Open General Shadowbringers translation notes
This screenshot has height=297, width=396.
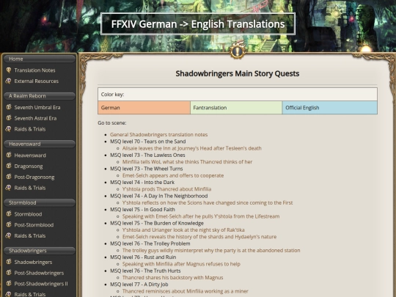158,135
